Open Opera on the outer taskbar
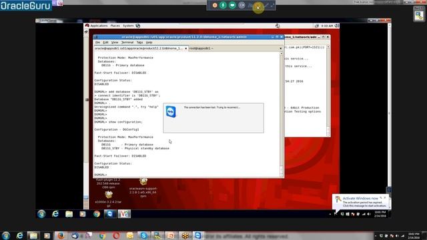 click(x=116, y=235)
